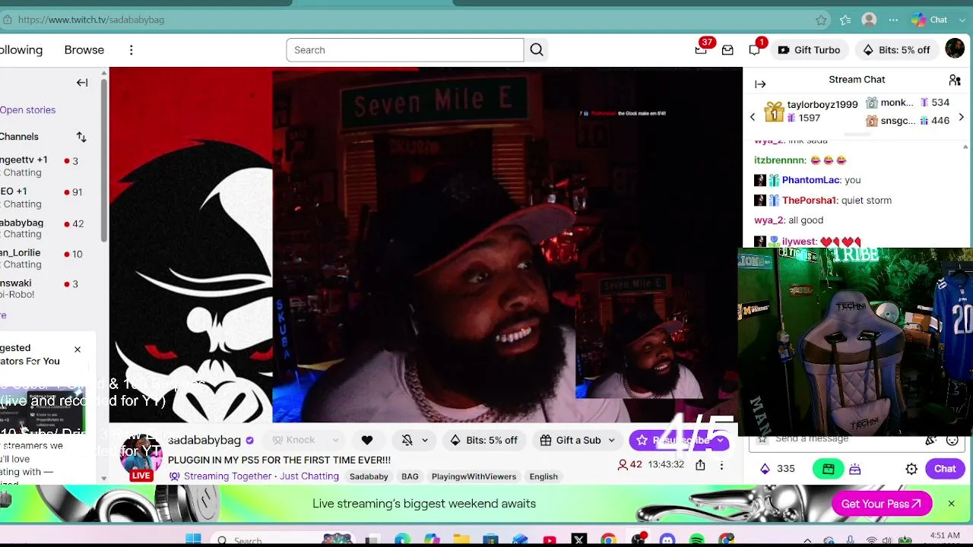Click the Open stories link

pos(28,110)
